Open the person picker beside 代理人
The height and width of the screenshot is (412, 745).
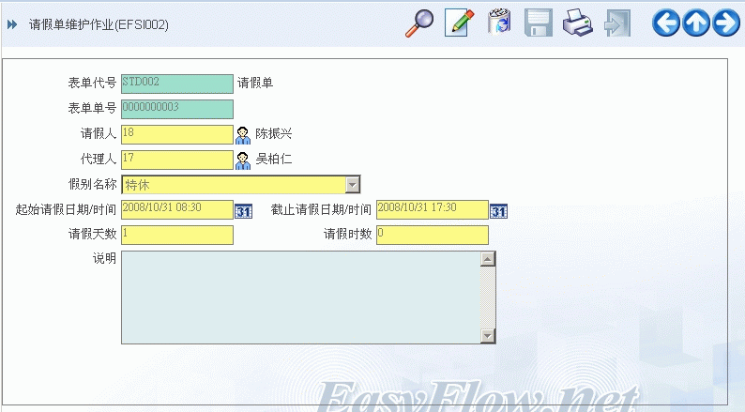coord(243,160)
